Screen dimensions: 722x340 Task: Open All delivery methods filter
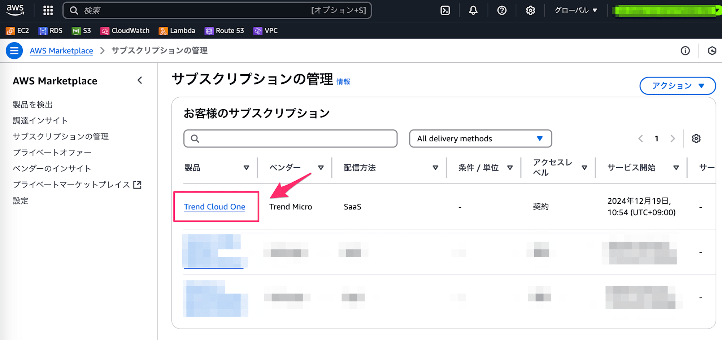pyautogui.click(x=480, y=138)
